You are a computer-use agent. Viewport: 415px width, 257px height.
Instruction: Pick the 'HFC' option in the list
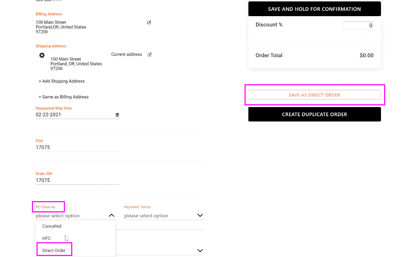pyautogui.click(x=47, y=238)
